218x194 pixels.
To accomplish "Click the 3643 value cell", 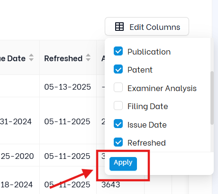I will click(x=111, y=185).
